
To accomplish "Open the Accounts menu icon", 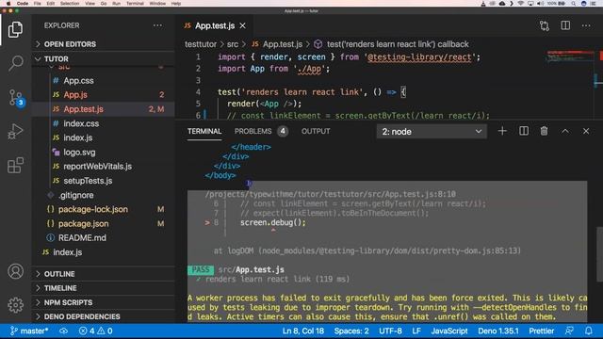I will pyautogui.click(x=15, y=271).
